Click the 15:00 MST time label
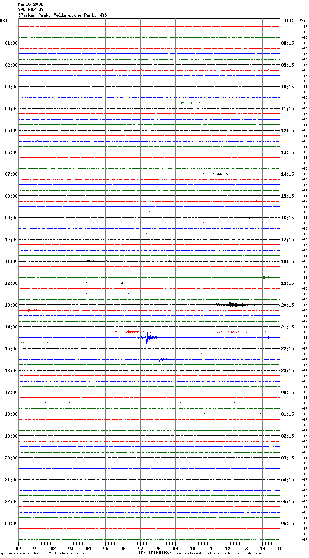 11,349
